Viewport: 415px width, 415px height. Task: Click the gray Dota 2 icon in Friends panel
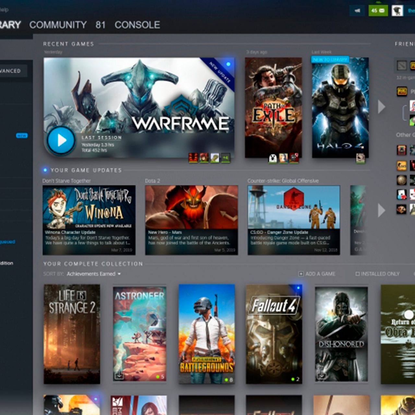[x=402, y=66]
